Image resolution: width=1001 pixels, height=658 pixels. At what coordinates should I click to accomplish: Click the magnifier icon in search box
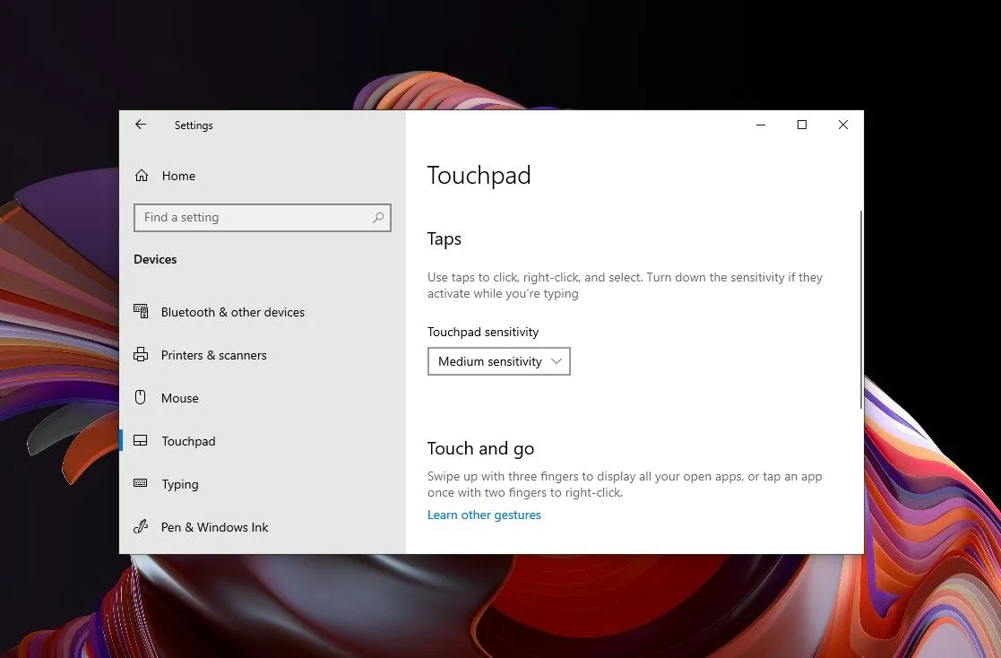click(x=378, y=218)
